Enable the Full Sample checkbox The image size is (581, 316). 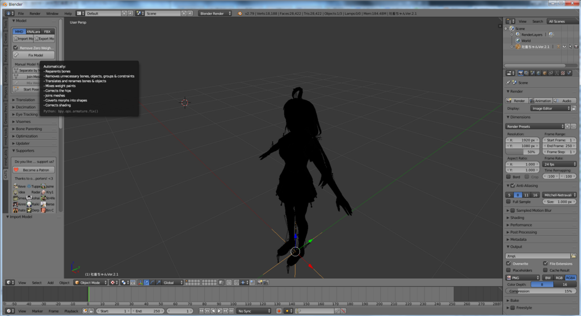508,202
